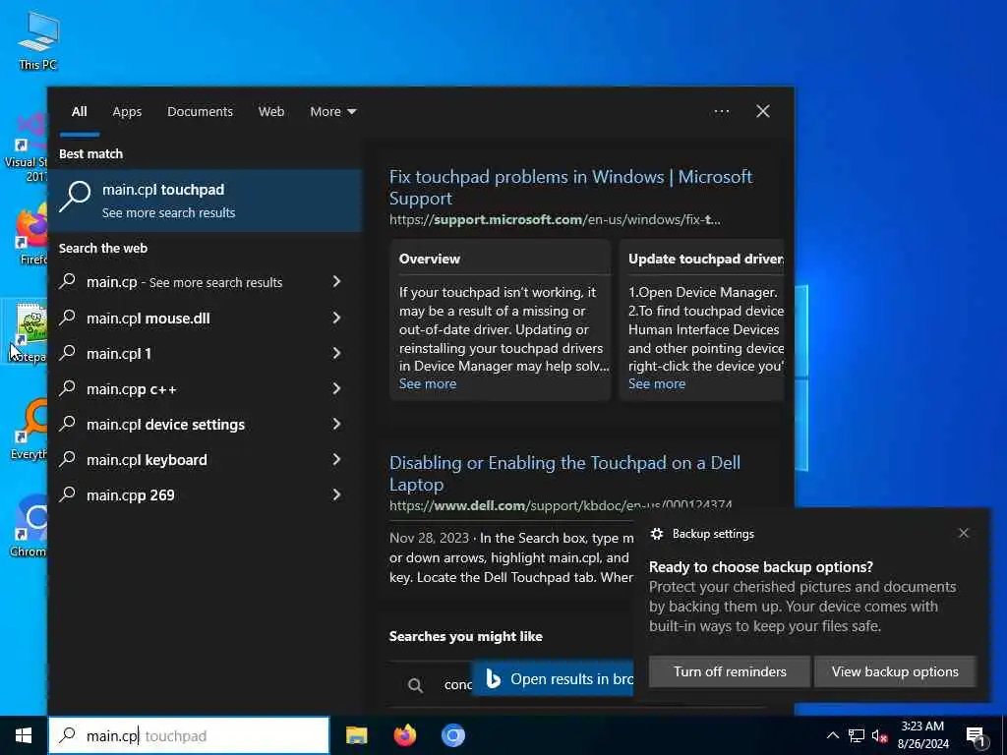Viewport: 1007px width, 755px height.
Task: Expand arrow for main.cpl keyboard
Action: [336, 458]
